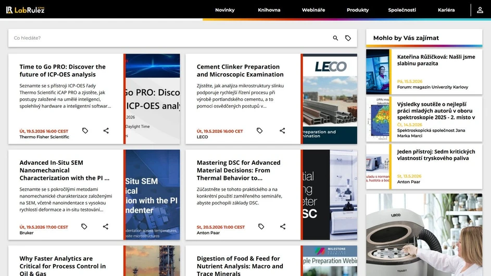Open the oil refinery webinar thumbnail

152,261
